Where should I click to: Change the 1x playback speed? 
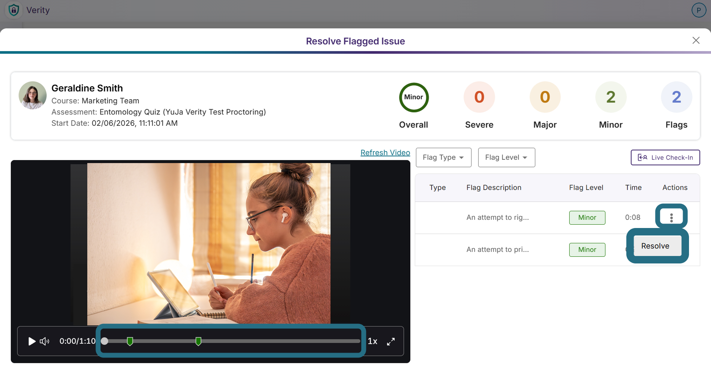point(372,341)
